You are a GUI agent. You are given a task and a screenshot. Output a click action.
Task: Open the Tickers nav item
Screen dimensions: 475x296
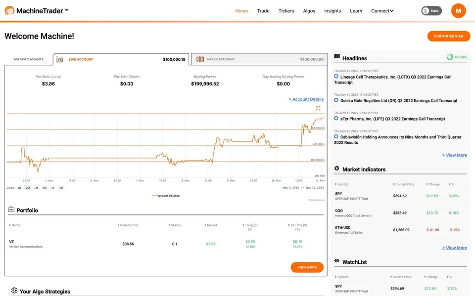(x=286, y=11)
